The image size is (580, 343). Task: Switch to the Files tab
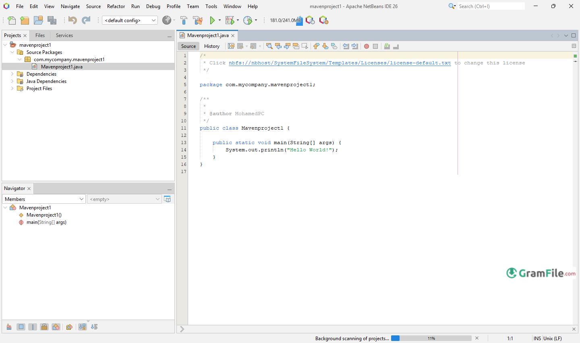[x=40, y=35]
